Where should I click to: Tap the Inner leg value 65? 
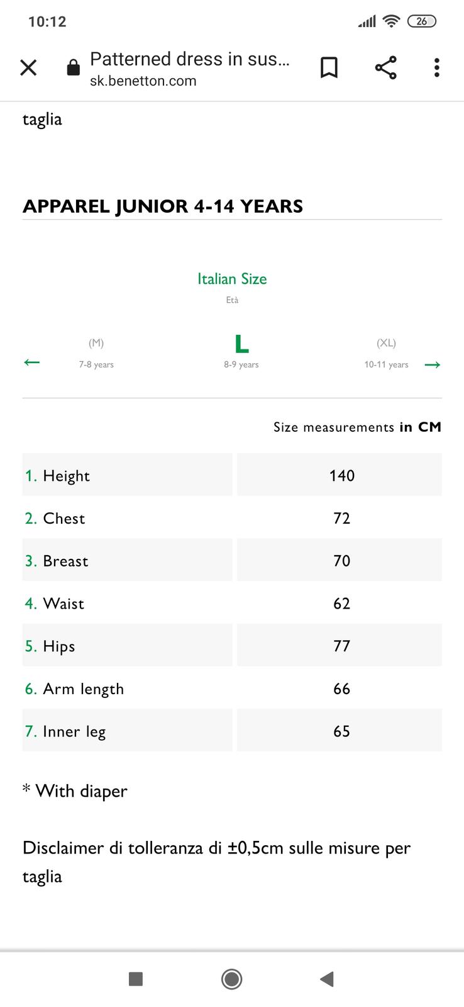341,731
